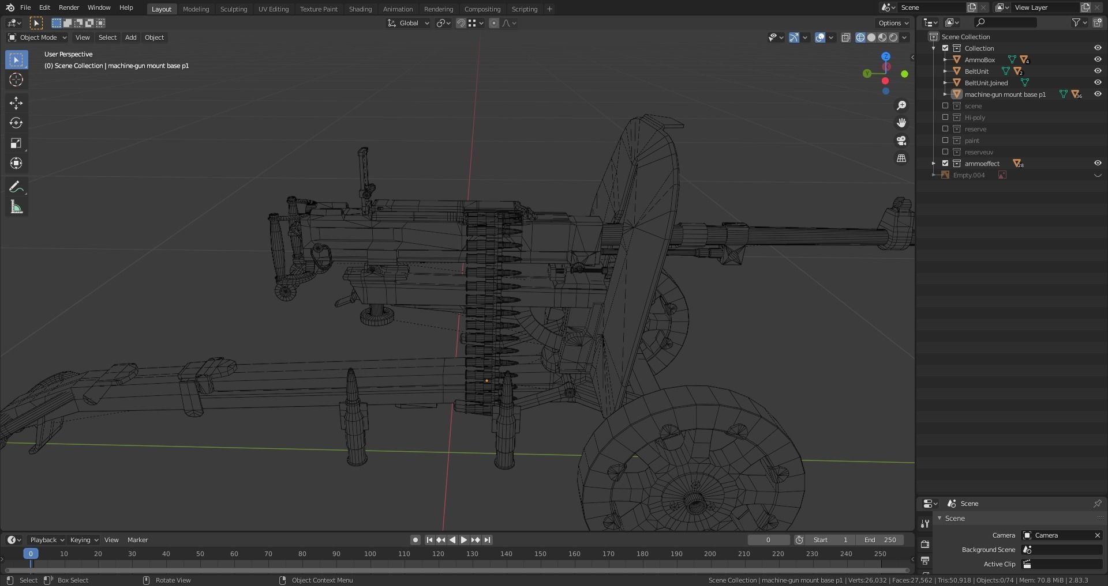
Task: Open the Global orientation dropdown
Action: pos(409,23)
